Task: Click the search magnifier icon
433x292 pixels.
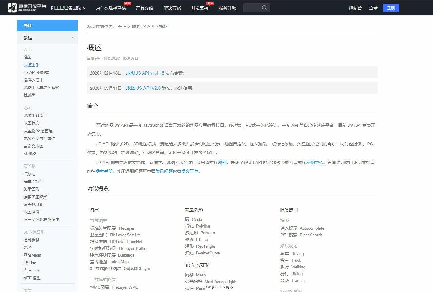Action: click(x=264, y=8)
